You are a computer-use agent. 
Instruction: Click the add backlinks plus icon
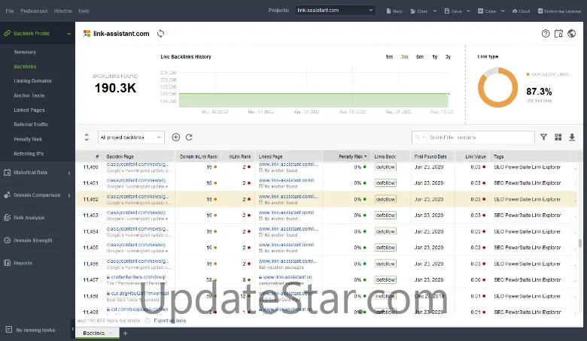(x=175, y=137)
